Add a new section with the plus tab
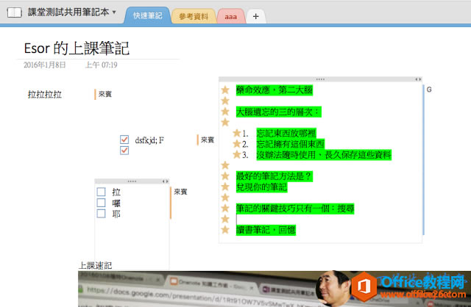 [x=255, y=16]
